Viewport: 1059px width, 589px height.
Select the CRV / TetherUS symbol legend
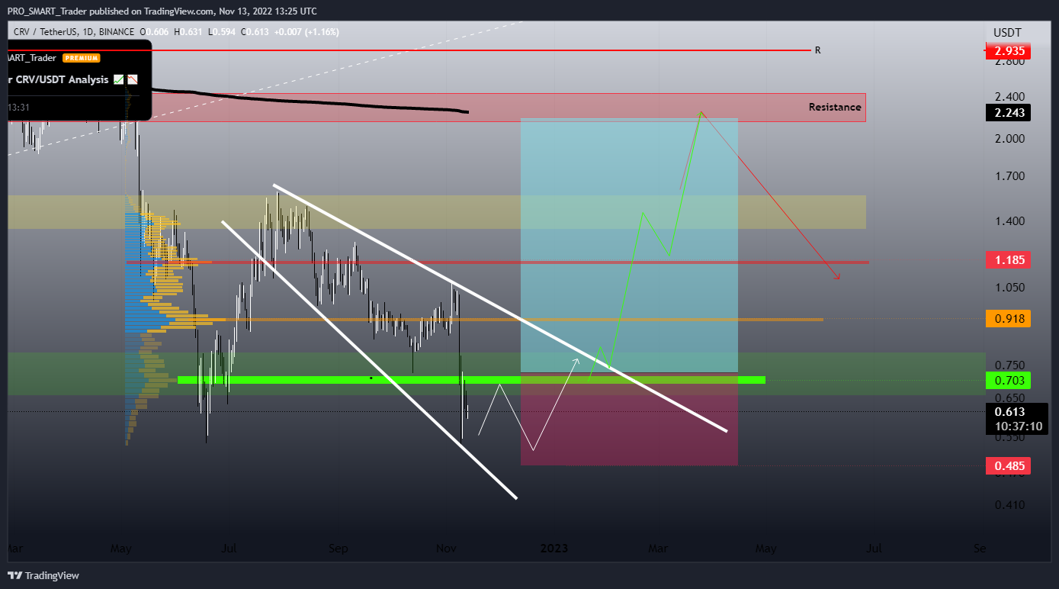tap(47, 31)
